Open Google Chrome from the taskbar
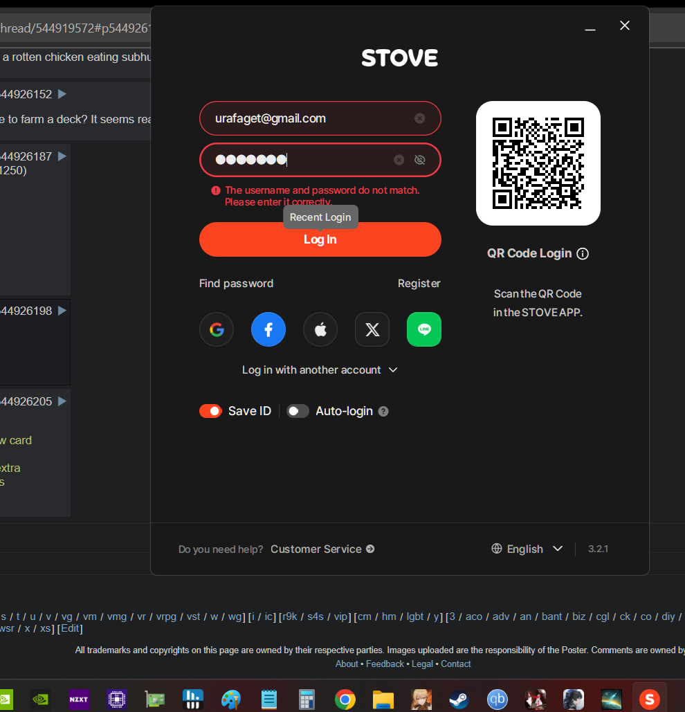Viewport: 685px width, 712px height. (345, 700)
